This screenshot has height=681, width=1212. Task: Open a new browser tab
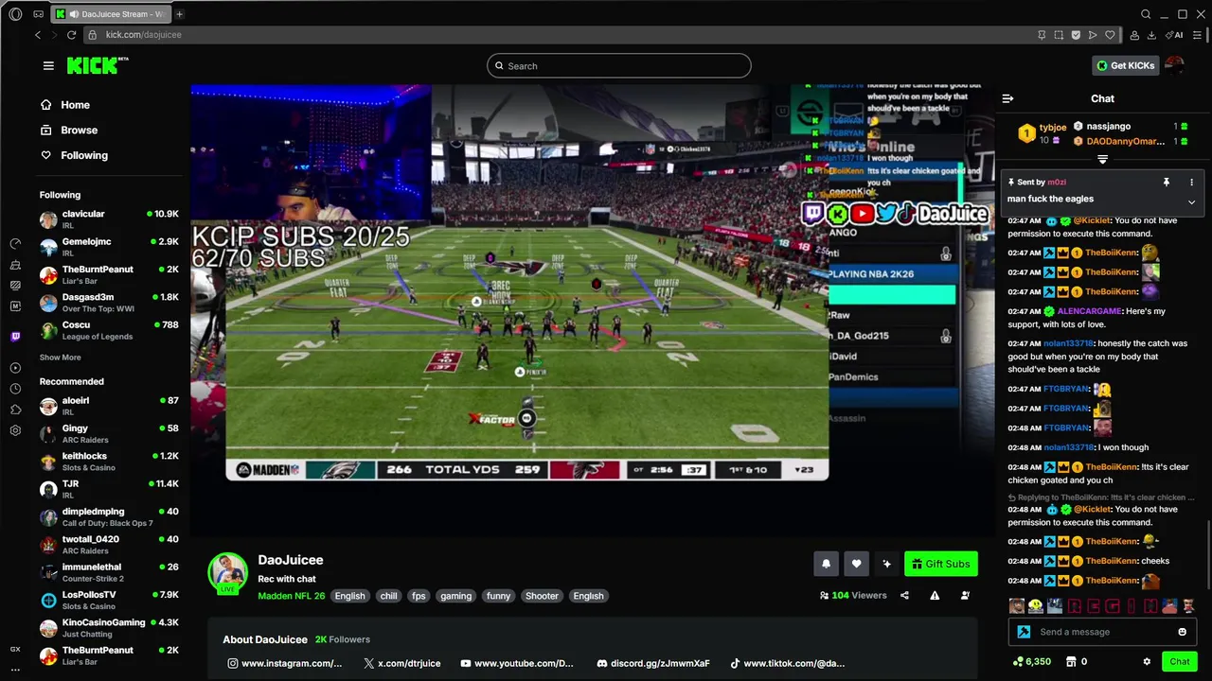tap(179, 14)
